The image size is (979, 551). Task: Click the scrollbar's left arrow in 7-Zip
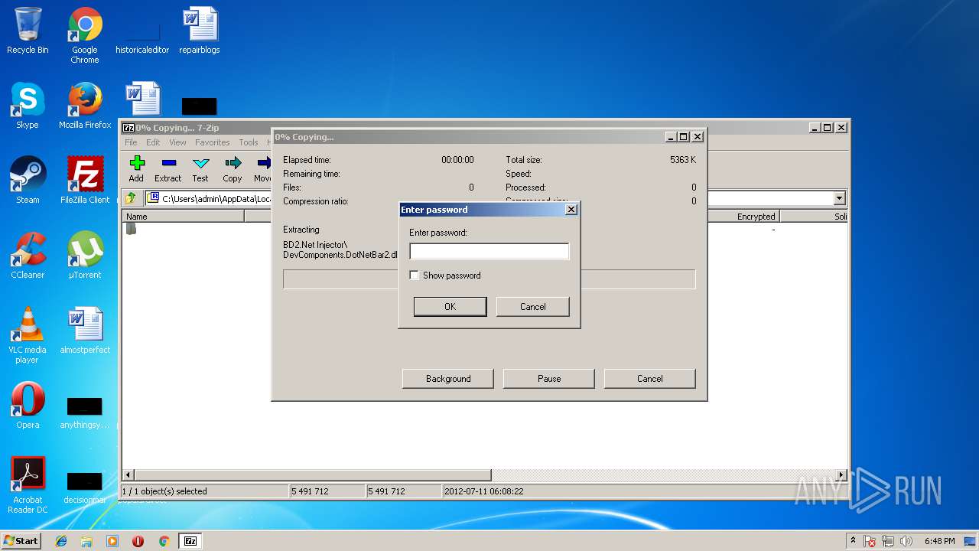(128, 475)
